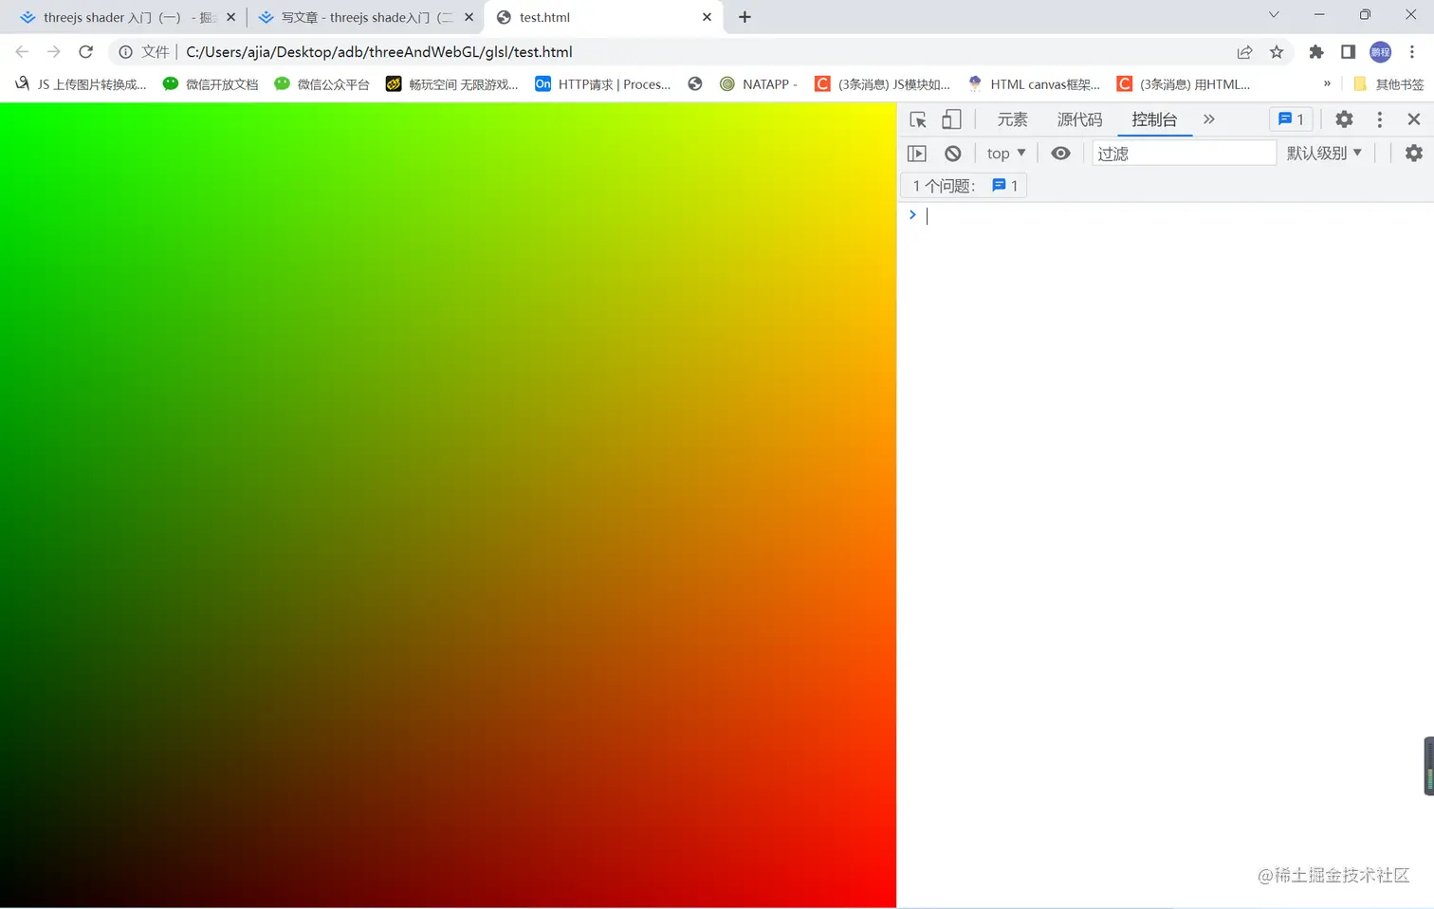Minimize the browser window

click(x=1319, y=14)
